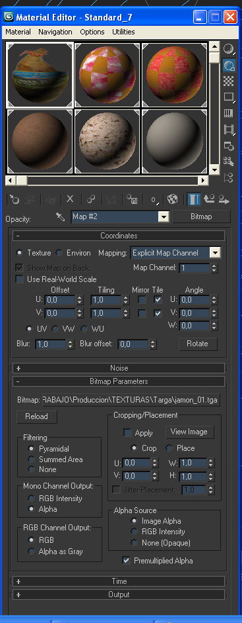
Task: Uncheck the V Tile checkbox
Action: pyautogui.click(x=158, y=313)
